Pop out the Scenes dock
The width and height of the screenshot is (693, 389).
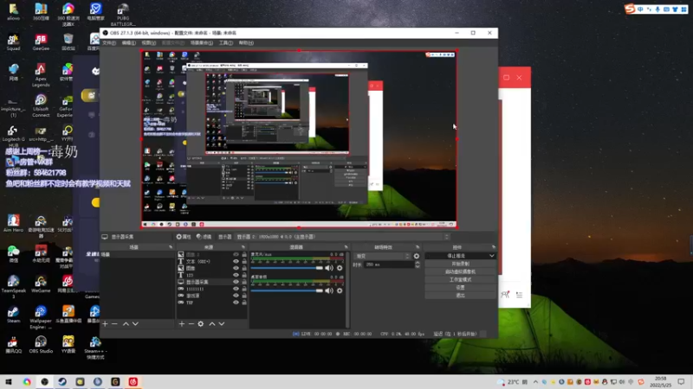pyautogui.click(x=171, y=247)
